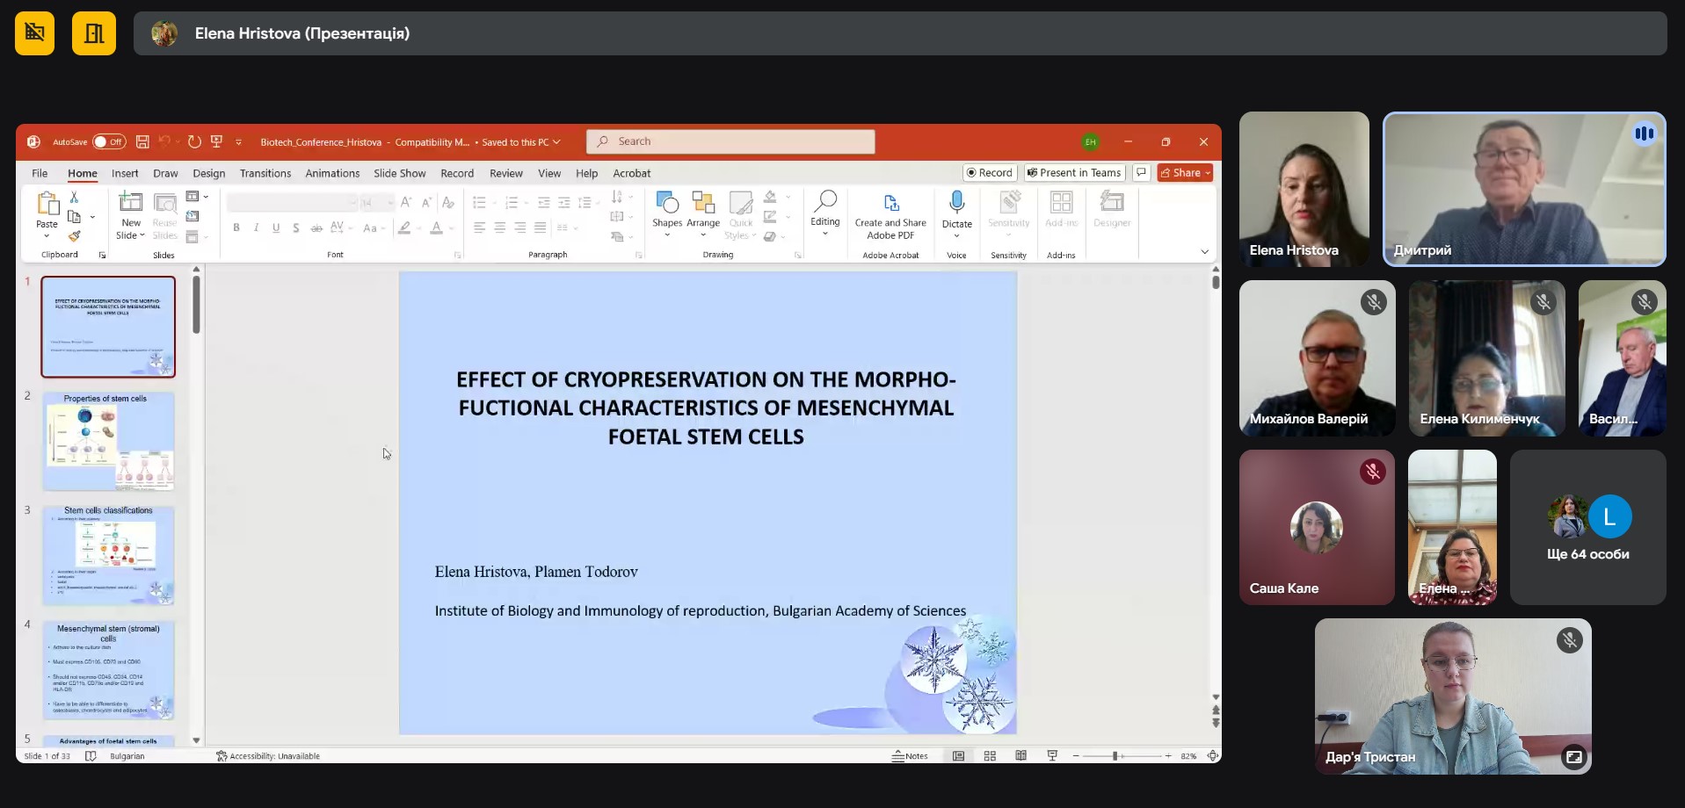Open the comments pane speech-bubble icon
1685x808 pixels.
point(1141,172)
